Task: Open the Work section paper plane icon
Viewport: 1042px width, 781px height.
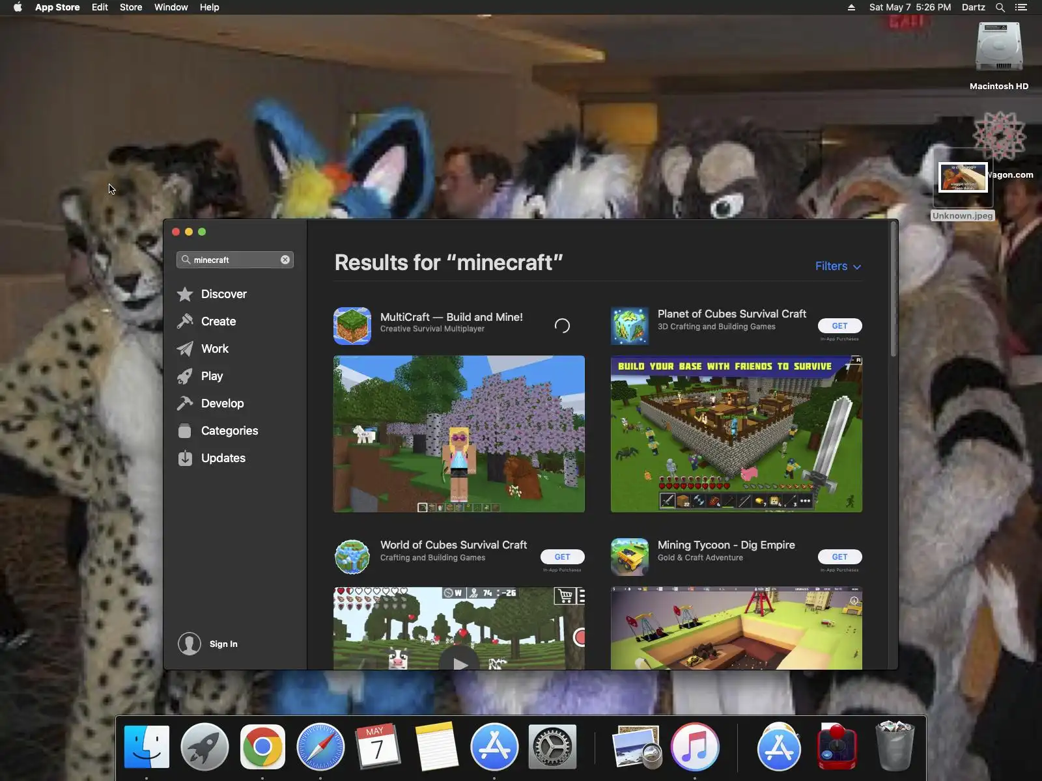Action: click(x=185, y=349)
